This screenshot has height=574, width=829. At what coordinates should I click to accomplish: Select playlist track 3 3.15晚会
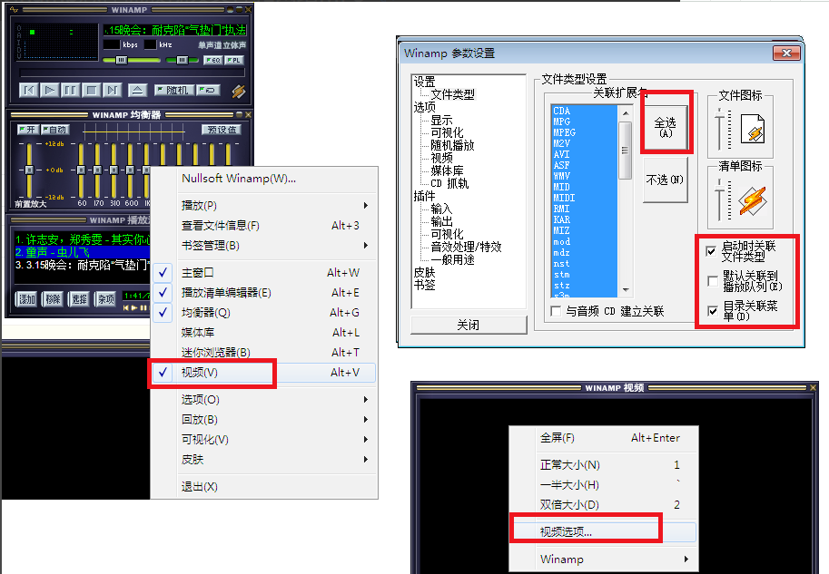point(82,265)
